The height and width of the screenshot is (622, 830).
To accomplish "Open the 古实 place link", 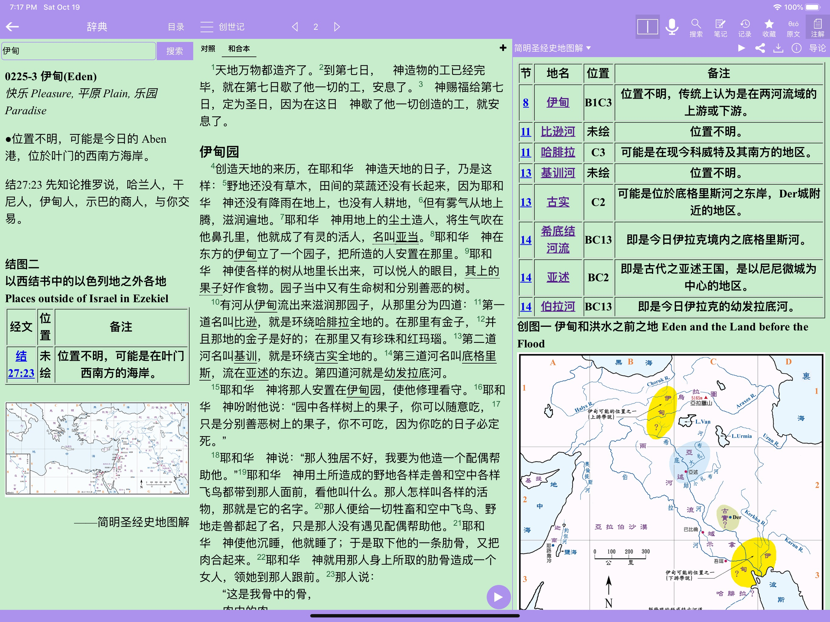I will coord(557,202).
